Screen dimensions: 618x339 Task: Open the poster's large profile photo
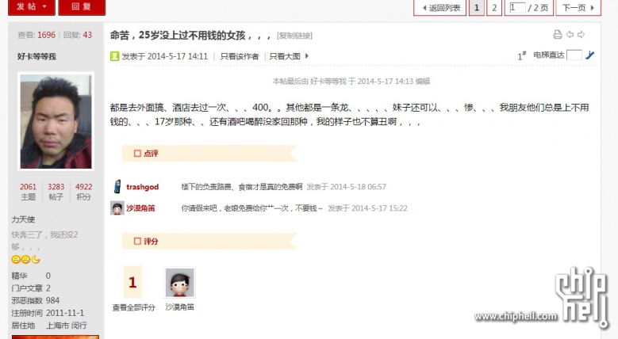click(56, 121)
